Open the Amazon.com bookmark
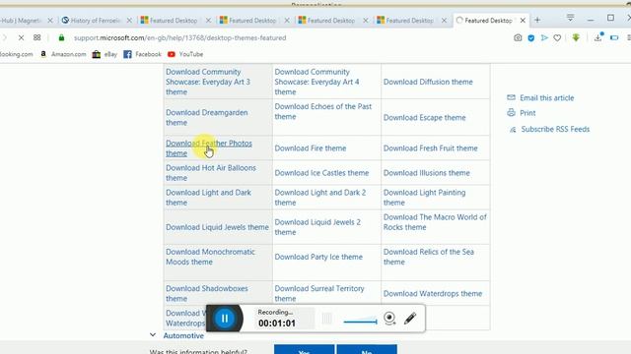This screenshot has width=631, height=354. point(63,54)
